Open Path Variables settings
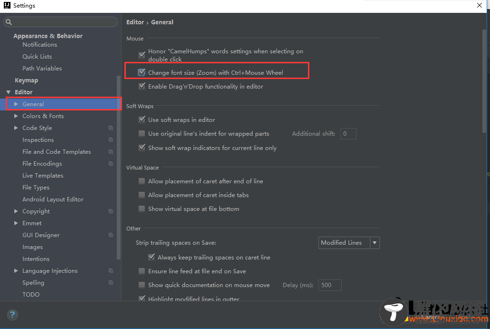This screenshot has width=490, height=329. (42, 69)
